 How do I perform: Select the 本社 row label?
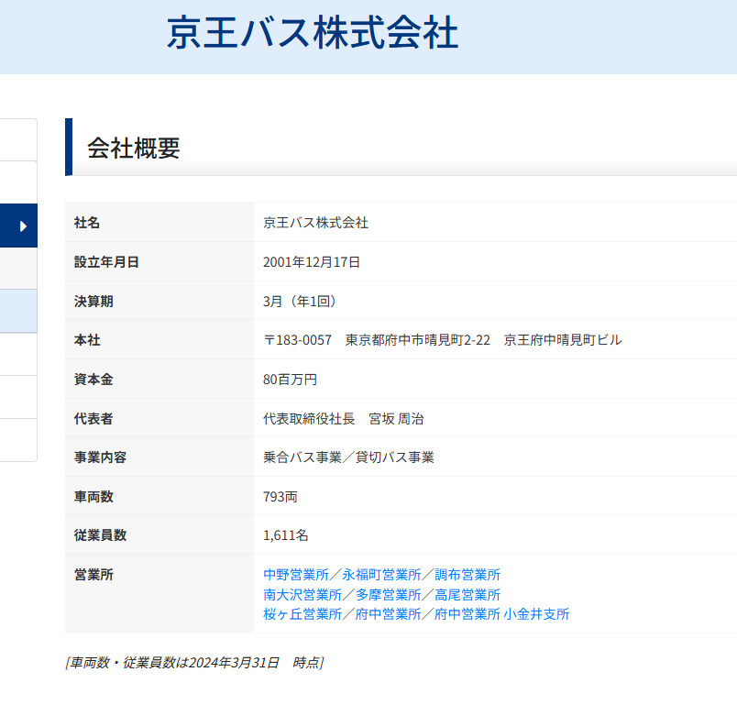point(87,340)
